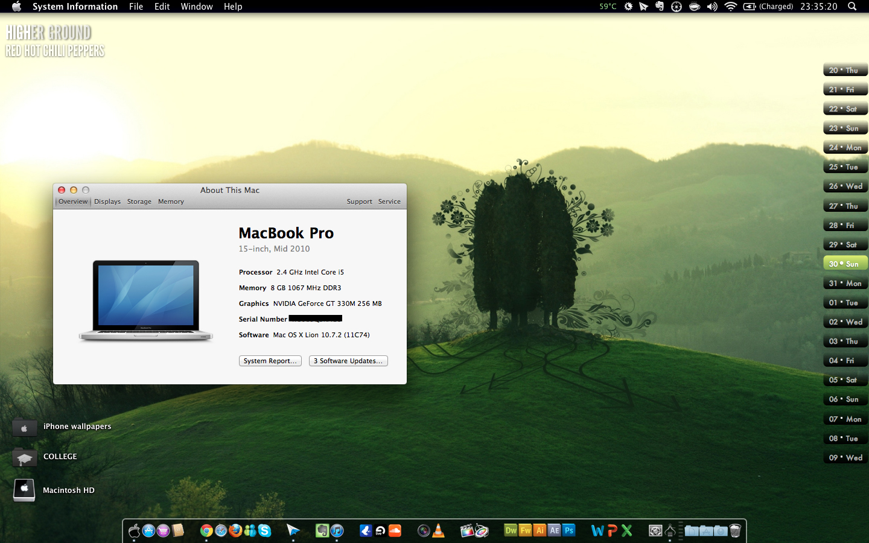Open the Window menu
The height and width of the screenshot is (543, 869).
point(197,7)
